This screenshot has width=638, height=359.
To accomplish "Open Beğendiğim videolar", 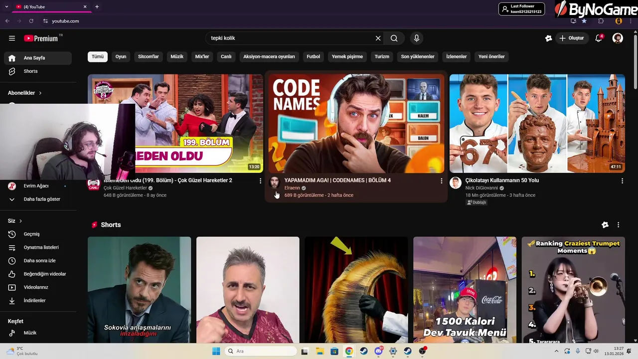I will coord(38,274).
